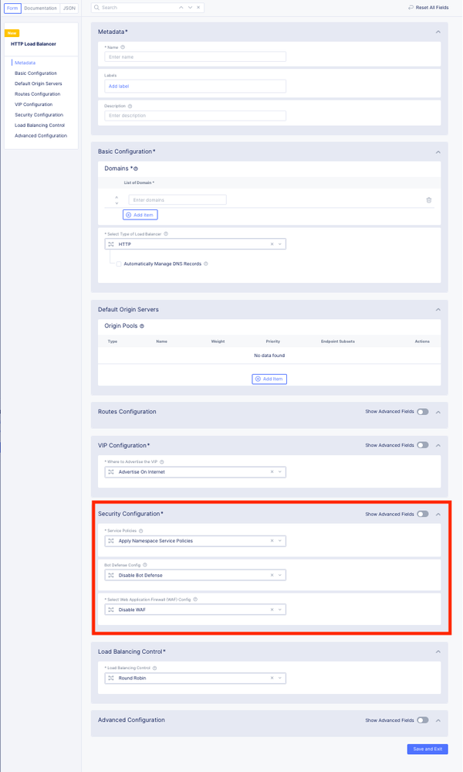
Task: Navigate to VIP Configuration in sidebar
Action: tap(33, 104)
